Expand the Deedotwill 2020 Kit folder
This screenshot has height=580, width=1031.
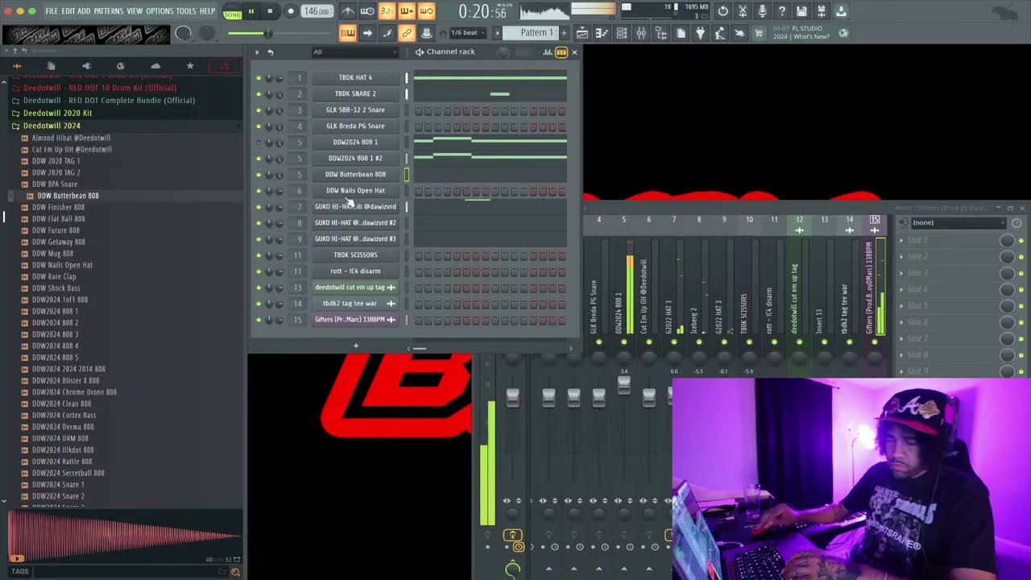point(52,113)
